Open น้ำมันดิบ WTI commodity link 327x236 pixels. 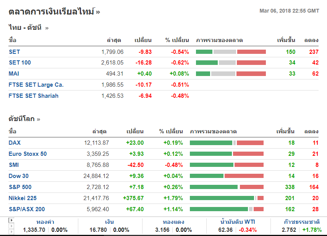(238, 222)
